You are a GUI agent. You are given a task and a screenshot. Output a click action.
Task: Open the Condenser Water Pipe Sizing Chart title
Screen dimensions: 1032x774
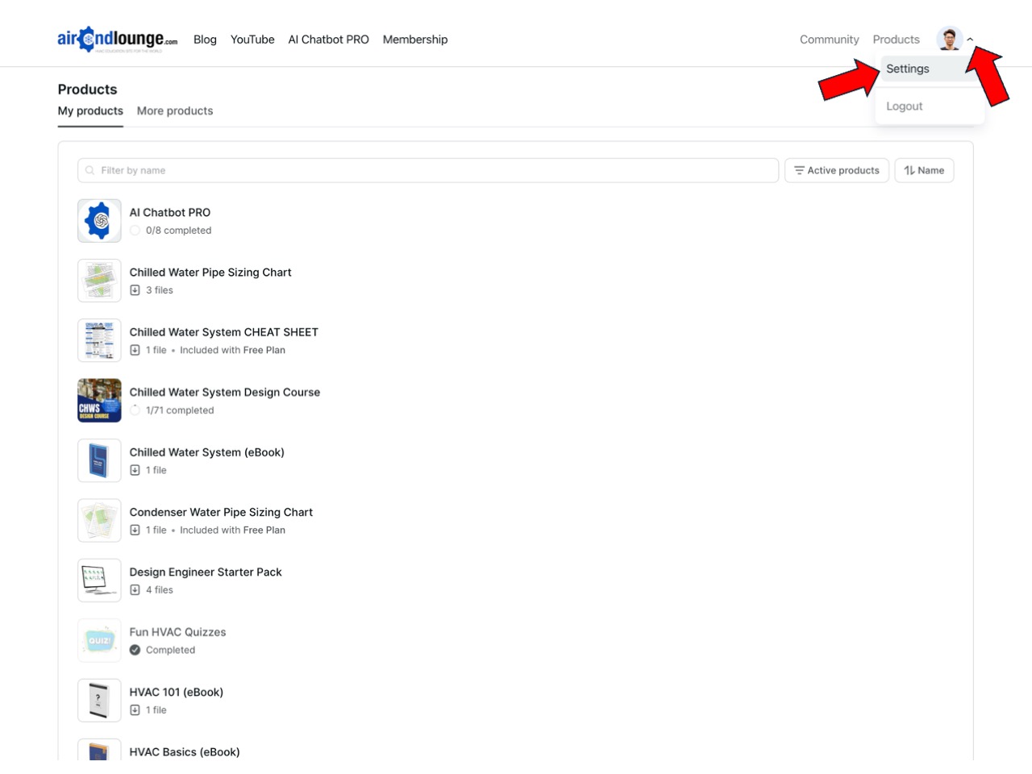pos(221,512)
